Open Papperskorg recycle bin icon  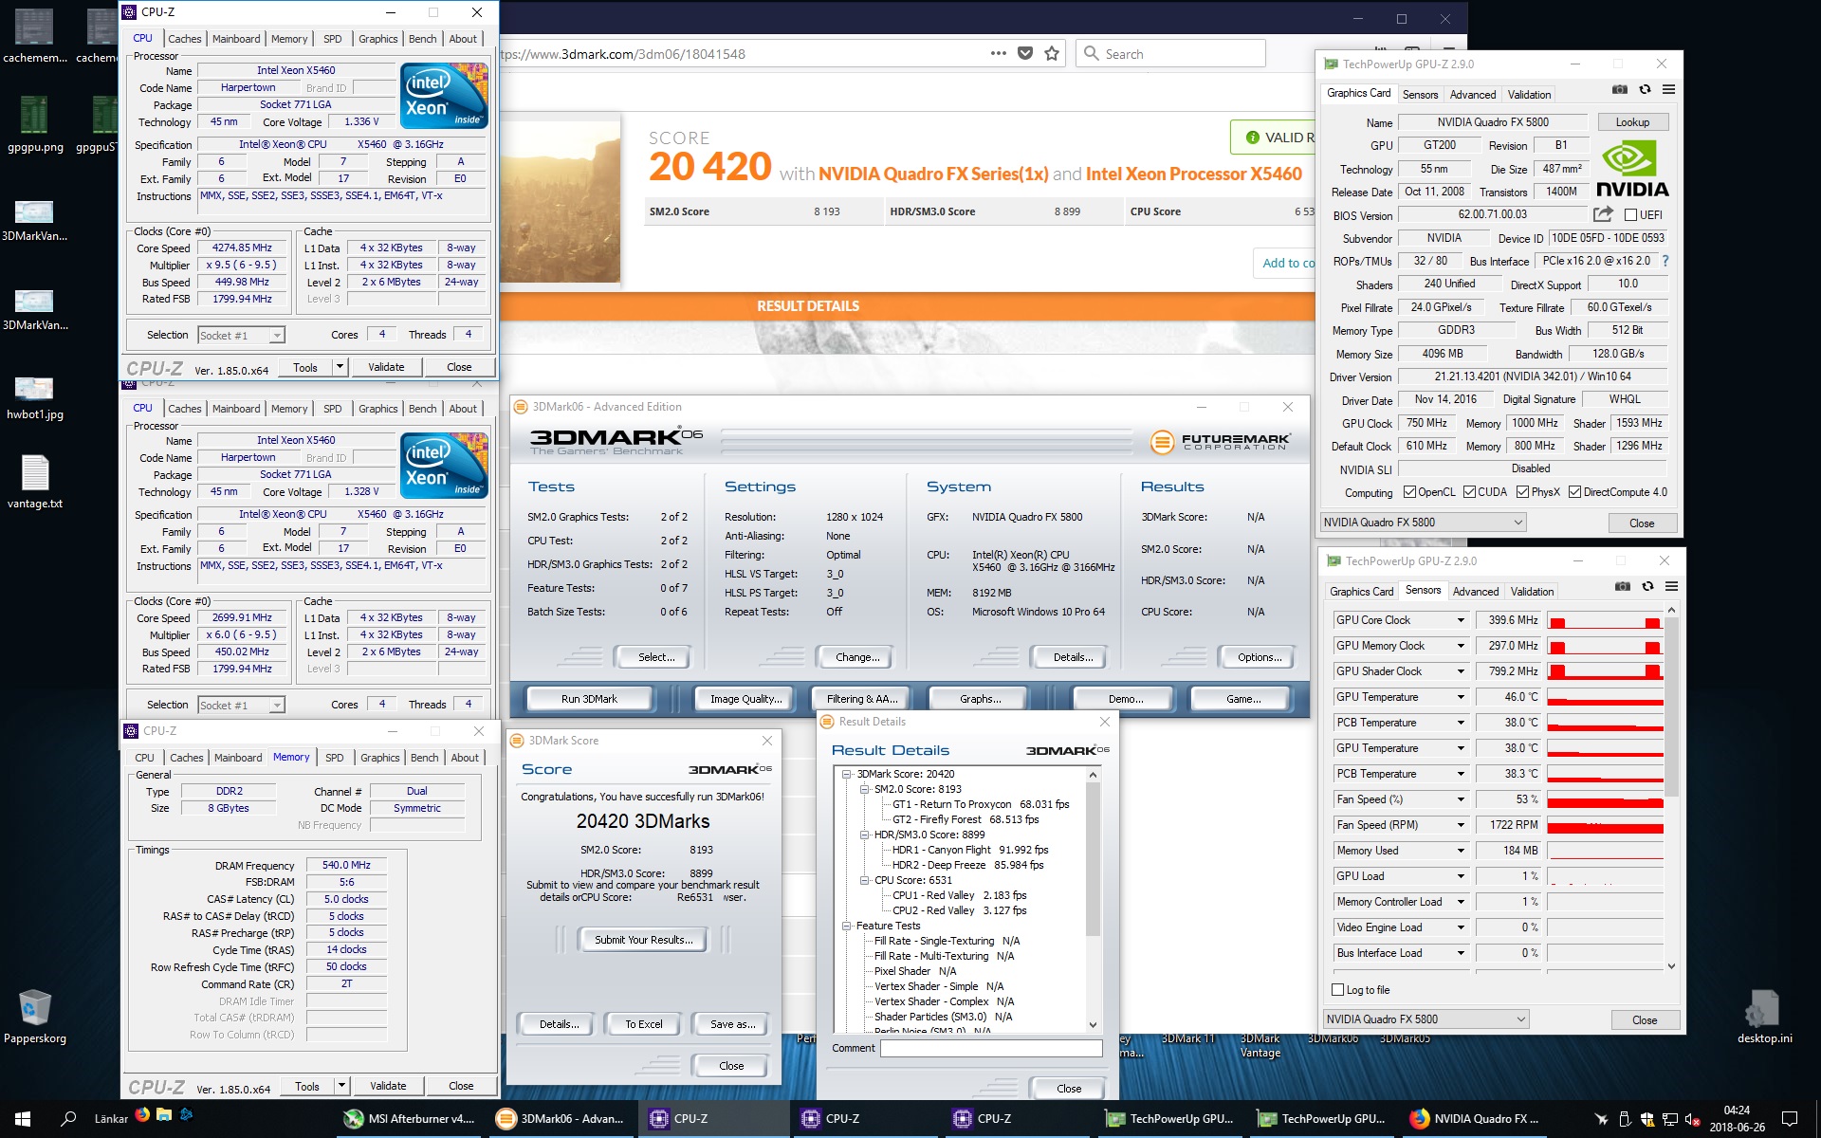pos(35,1017)
